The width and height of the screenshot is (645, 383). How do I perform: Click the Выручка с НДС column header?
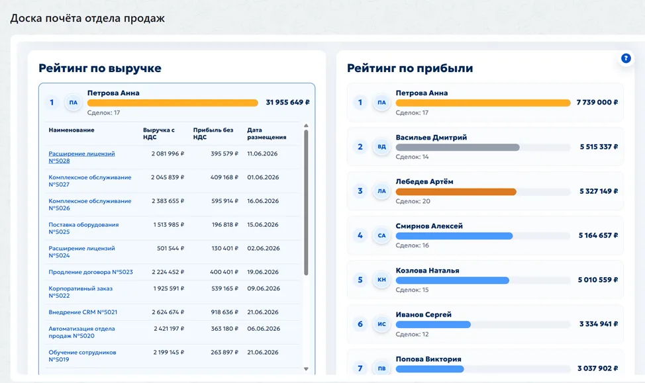coord(159,134)
